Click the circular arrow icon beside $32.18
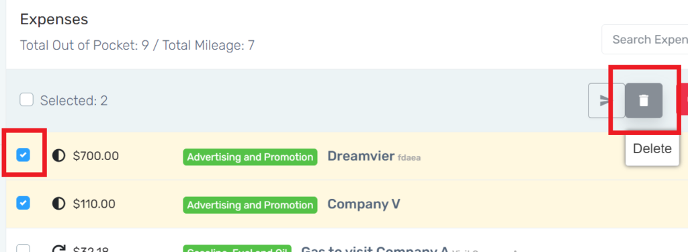Screen dimensions: 688x252 (58, 249)
